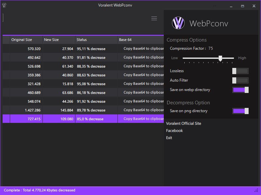Click the status 86,18 % decrease
This screenshot has width=261, height=195.
(x=91, y=93)
